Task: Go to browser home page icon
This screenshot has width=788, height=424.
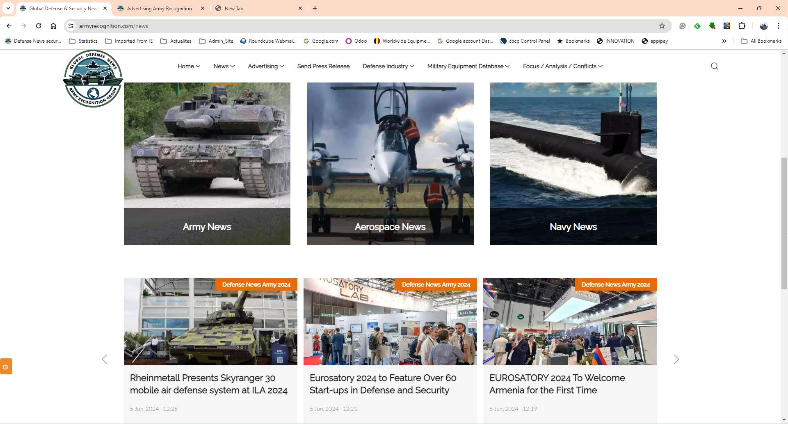Action: click(53, 26)
